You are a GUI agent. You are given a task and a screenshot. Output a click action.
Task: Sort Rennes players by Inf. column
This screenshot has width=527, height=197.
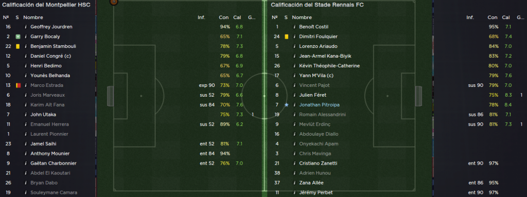(x=470, y=17)
